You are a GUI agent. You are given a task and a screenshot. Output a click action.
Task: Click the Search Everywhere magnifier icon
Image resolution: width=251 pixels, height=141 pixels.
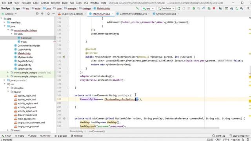[248, 8]
